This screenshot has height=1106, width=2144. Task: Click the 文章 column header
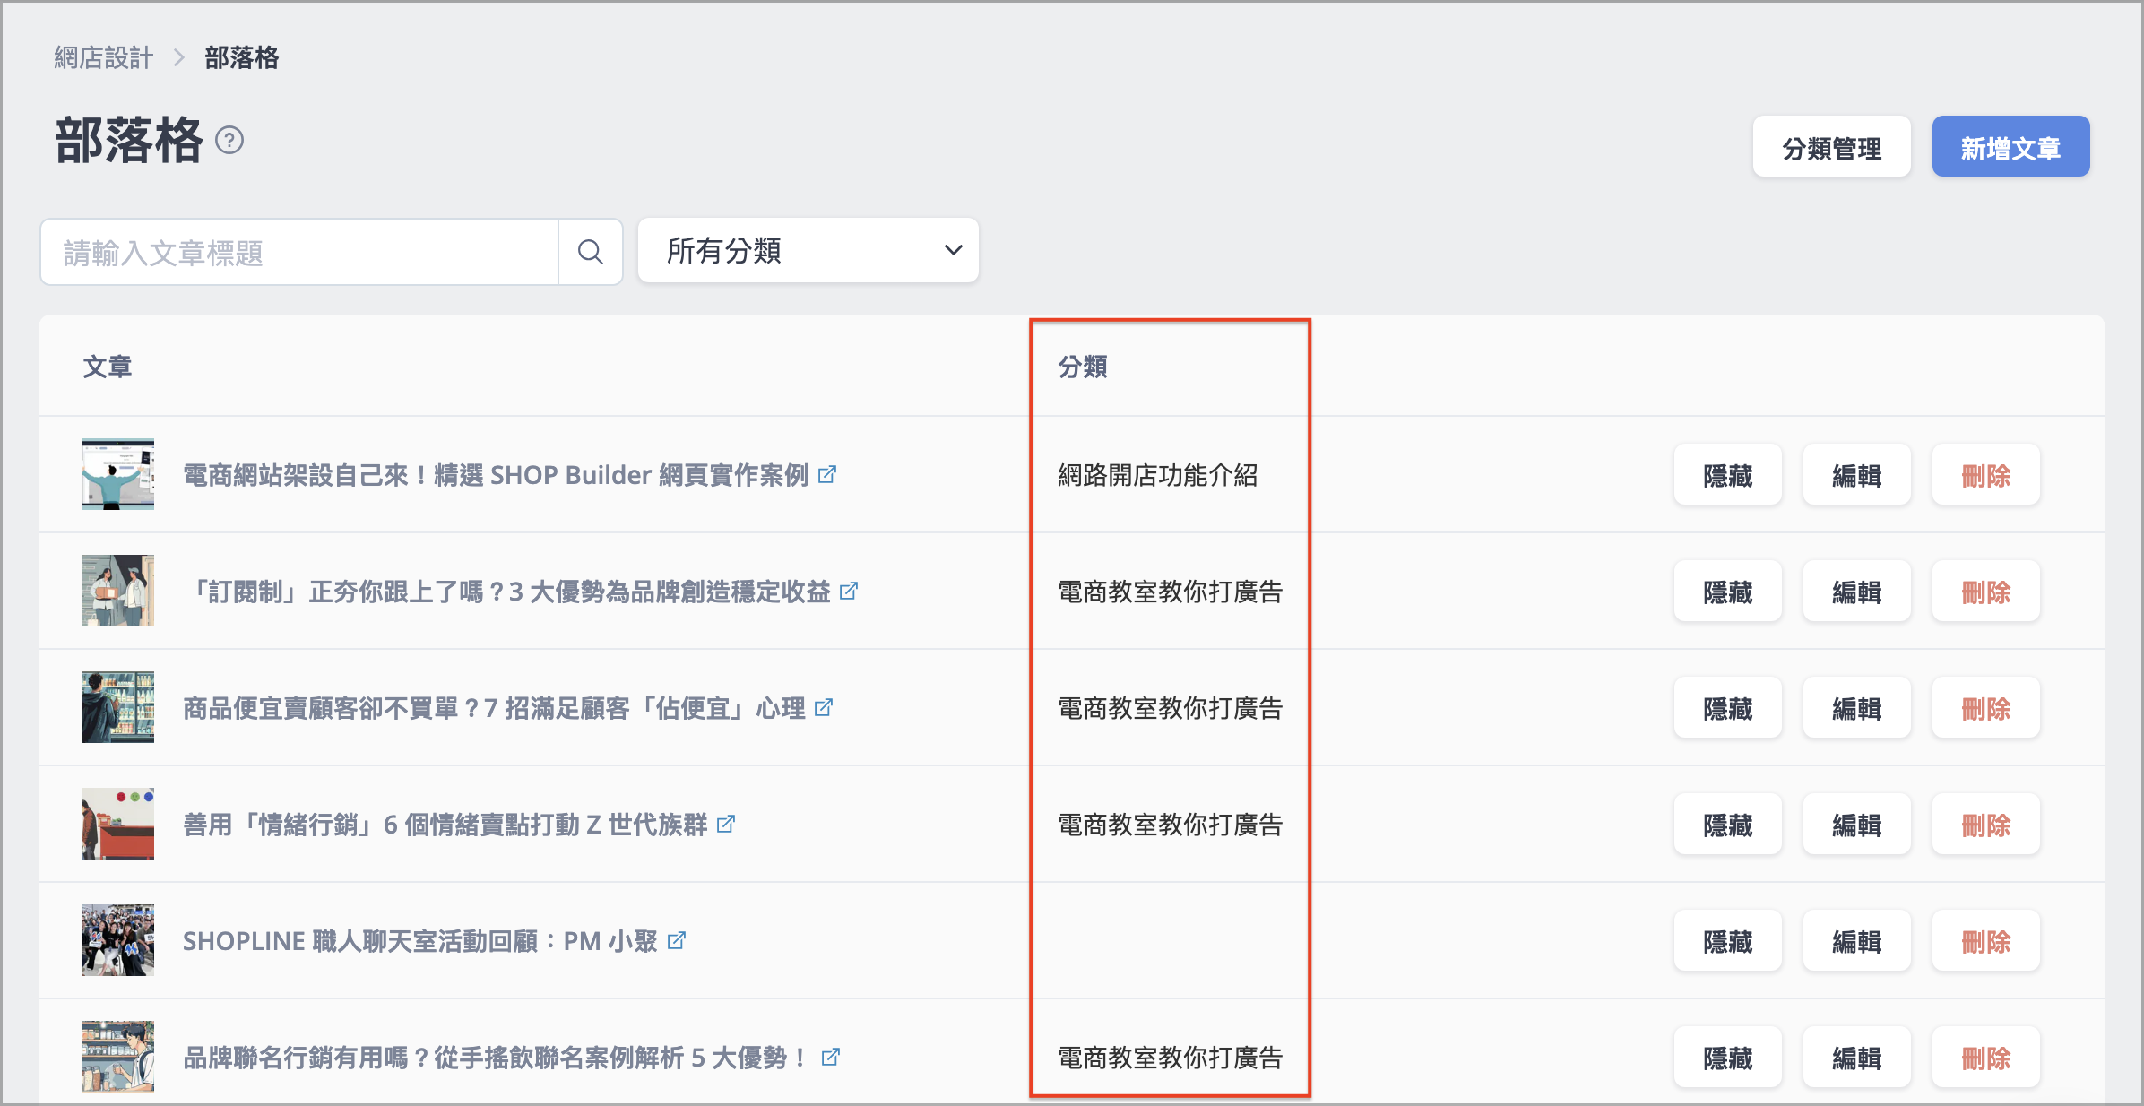tap(108, 367)
